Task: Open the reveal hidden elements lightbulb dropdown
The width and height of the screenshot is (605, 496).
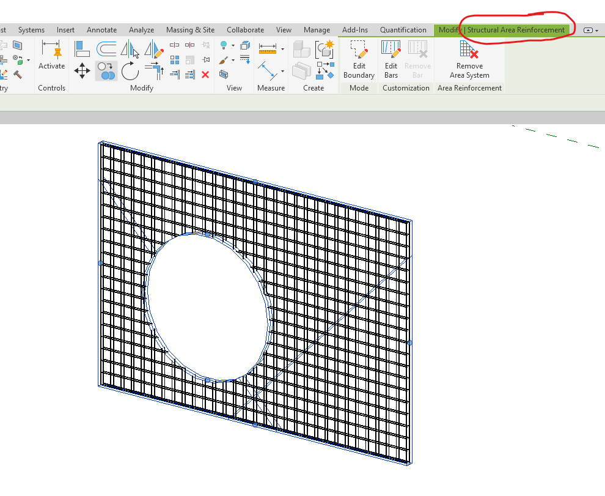Action: coord(233,45)
